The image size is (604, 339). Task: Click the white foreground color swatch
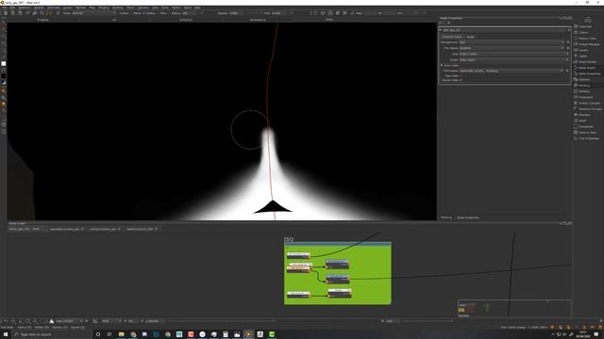[x=4, y=64]
